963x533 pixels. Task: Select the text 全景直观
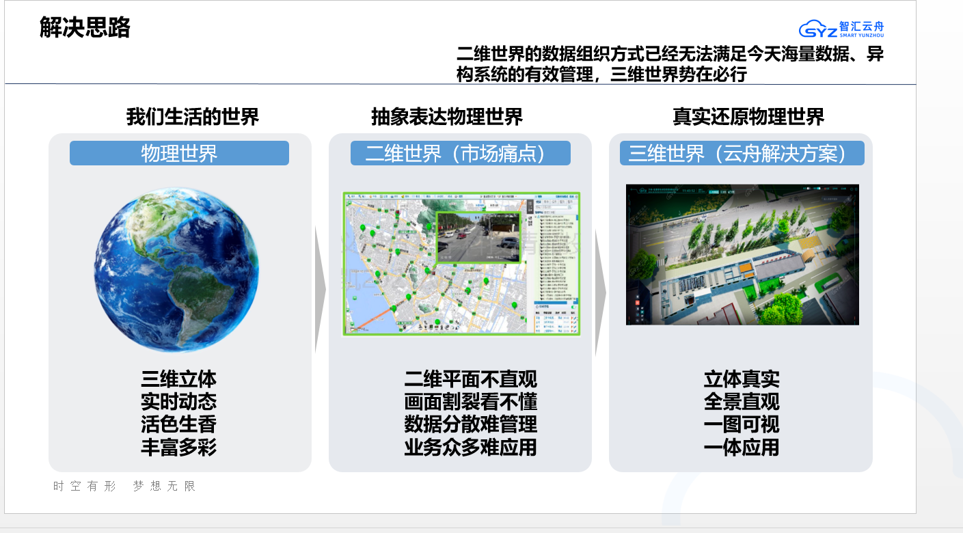click(x=742, y=402)
